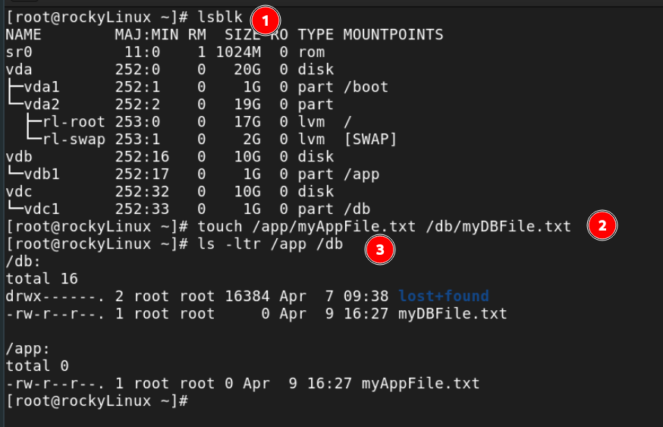Click the /boot mountpoint text
This screenshot has height=427, width=663.
[x=366, y=87]
